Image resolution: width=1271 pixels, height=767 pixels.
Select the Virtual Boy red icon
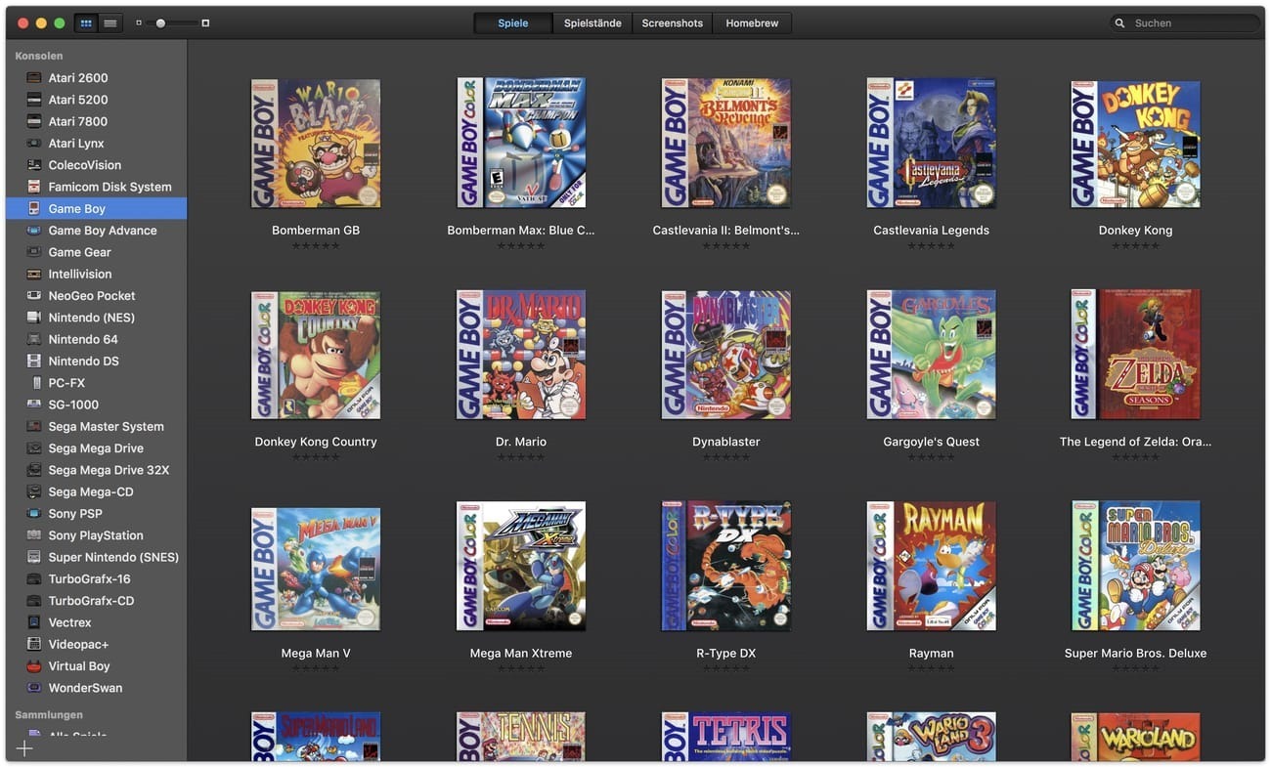click(x=34, y=666)
